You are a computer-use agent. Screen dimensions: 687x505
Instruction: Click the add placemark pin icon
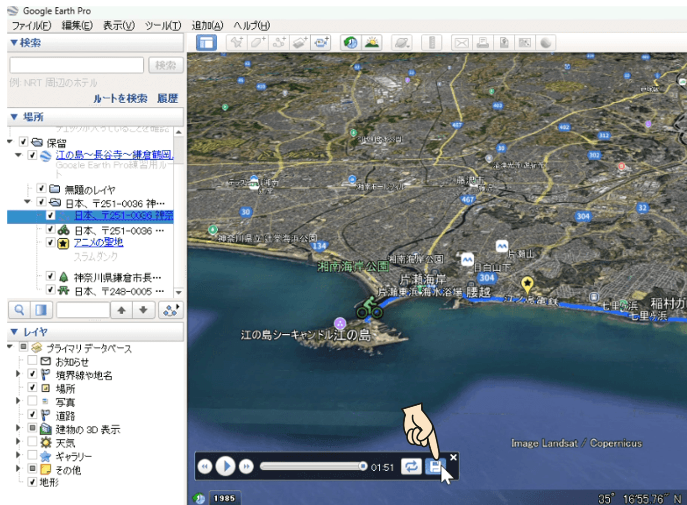[x=237, y=43]
